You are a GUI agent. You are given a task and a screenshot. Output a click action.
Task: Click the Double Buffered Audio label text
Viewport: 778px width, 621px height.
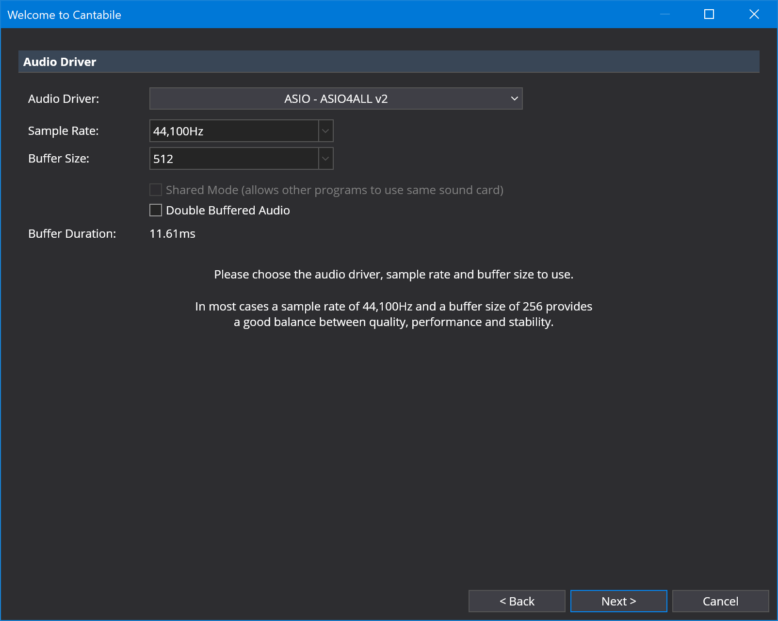pyautogui.click(x=228, y=210)
